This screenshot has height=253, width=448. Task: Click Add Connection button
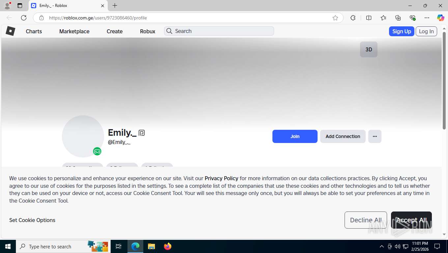[x=343, y=136]
